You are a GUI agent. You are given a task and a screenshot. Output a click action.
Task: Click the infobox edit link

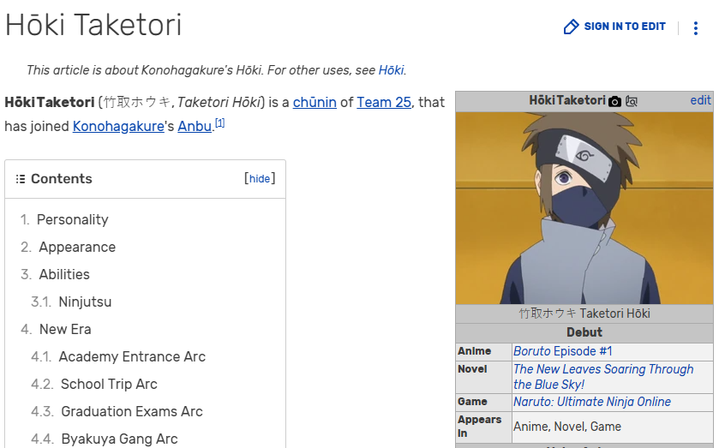(x=700, y=100)
